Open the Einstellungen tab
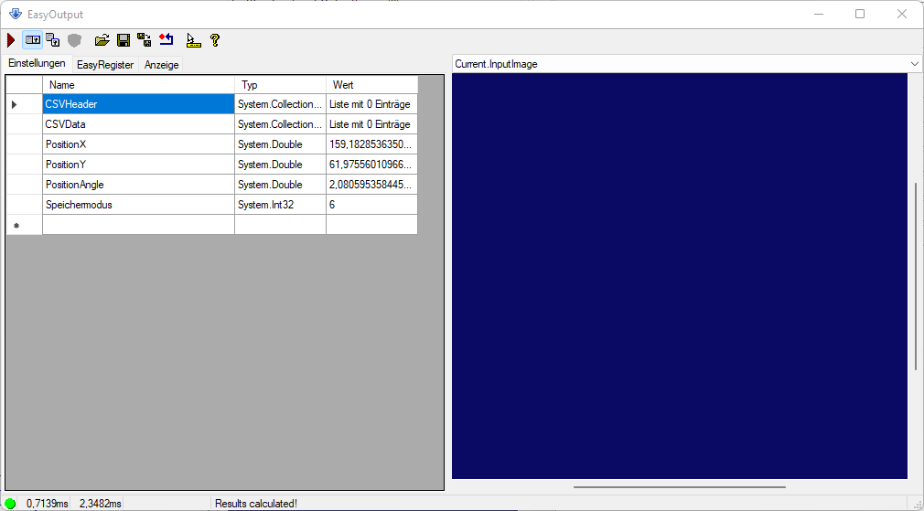 click(x=37, y=64)
